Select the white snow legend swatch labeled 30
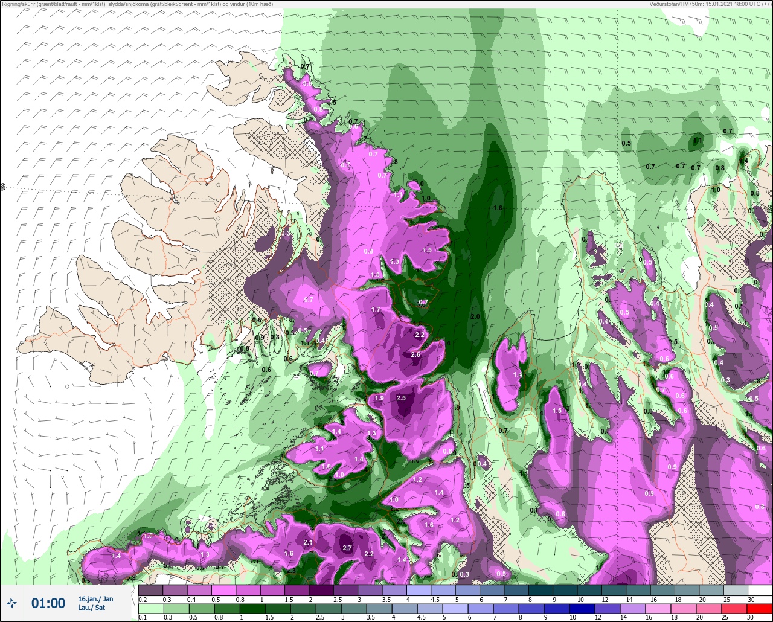The height and width of the screenshot is (622, 773). coord(759,590)
